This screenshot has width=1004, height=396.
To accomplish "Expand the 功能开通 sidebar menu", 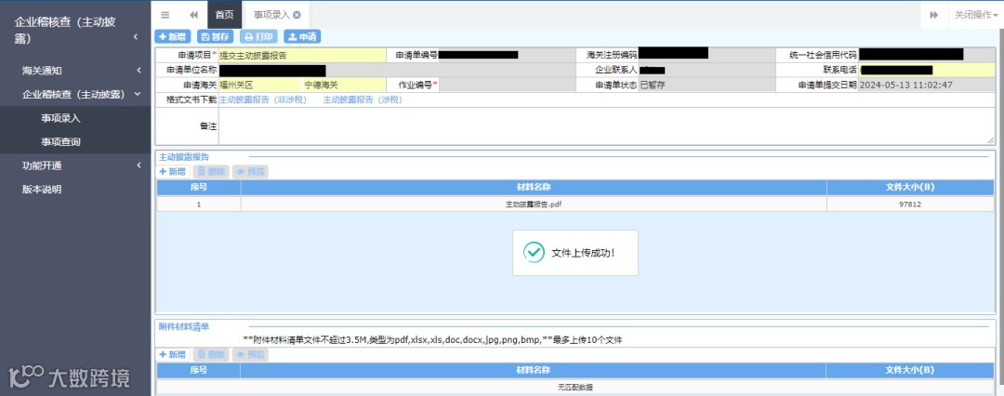I will (x=75, y=165).
